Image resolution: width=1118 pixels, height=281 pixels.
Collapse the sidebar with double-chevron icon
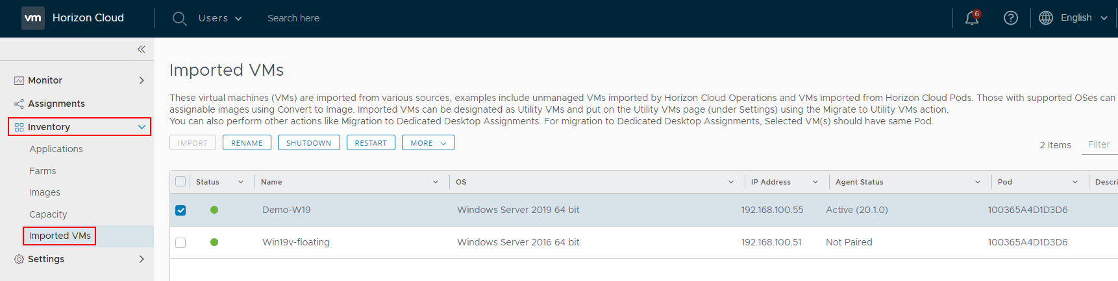coord(142,49)
